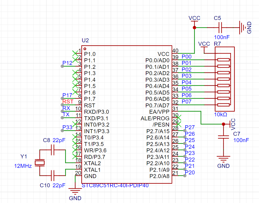Select the C10 capacitor symbol
The image size is (259, 203).
pyautogui.click(x=53, y=176)
